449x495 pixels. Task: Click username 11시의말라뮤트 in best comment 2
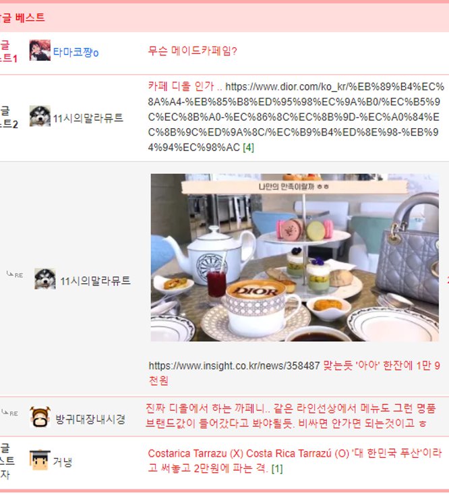(88, 118)
